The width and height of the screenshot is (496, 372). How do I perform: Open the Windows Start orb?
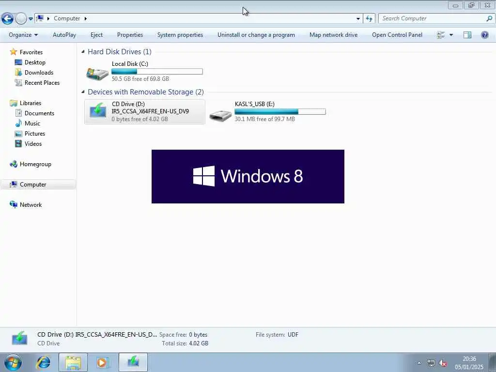click(x=13, y=362)
